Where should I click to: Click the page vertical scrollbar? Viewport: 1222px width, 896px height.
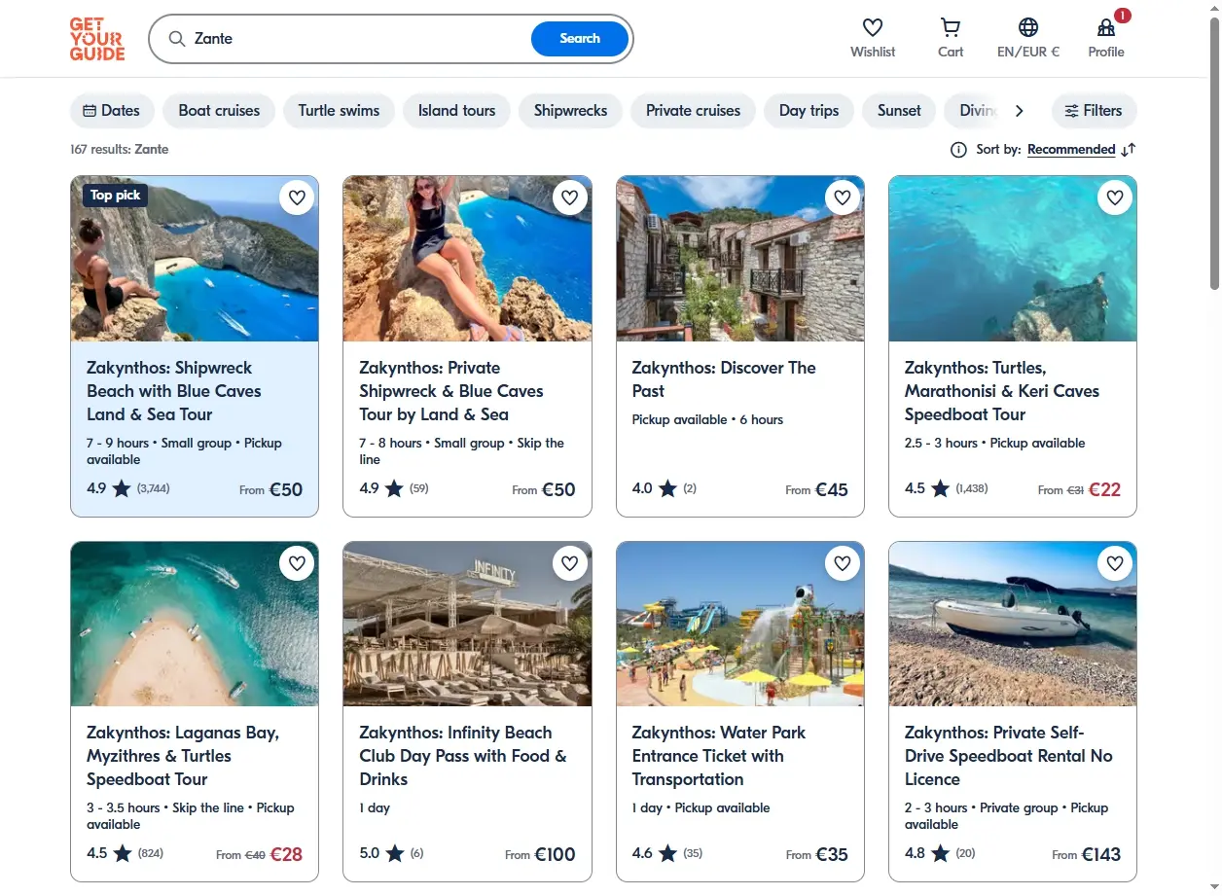(x=1214, y=156)
